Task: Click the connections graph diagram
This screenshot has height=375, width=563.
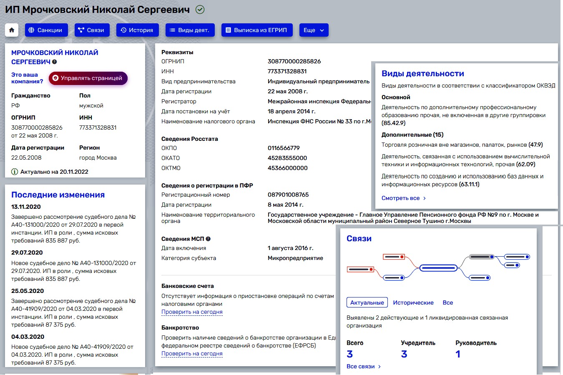Action: 438,267
